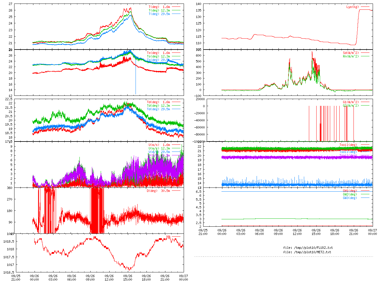Click the file path /tmp//plot10/MET2.txt text
Viewport: 378px width, 283px height.
click(307, 252)
